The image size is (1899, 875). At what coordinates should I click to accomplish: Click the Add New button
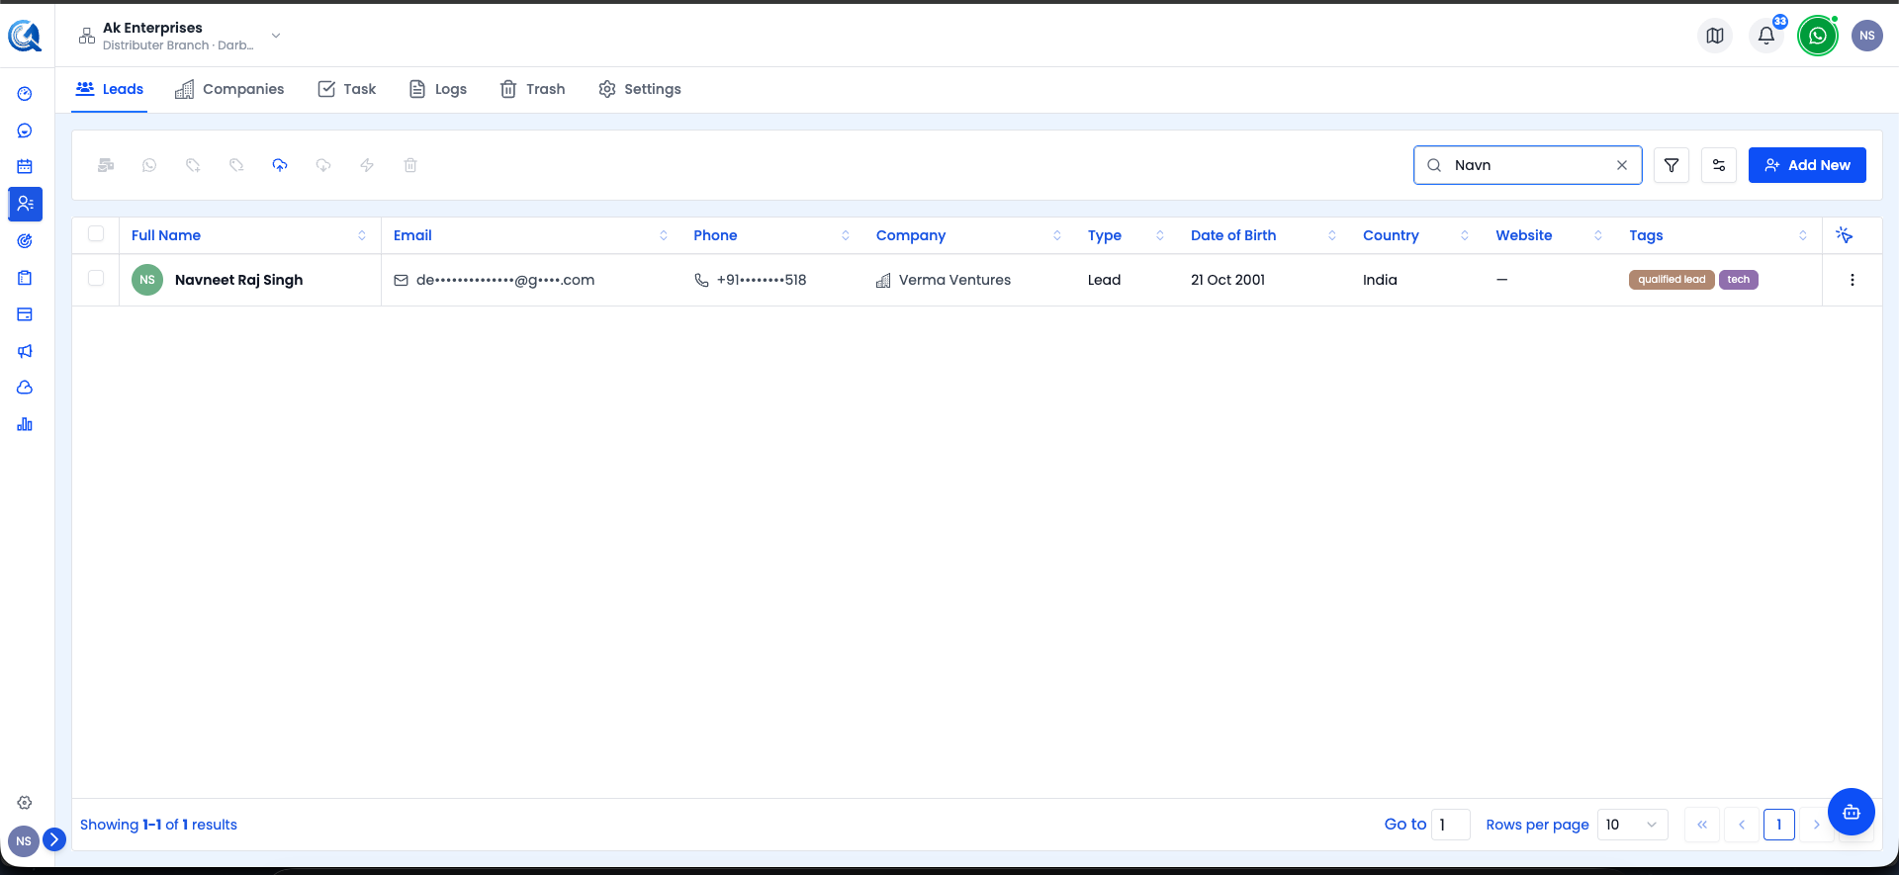tap(1807, 165)
